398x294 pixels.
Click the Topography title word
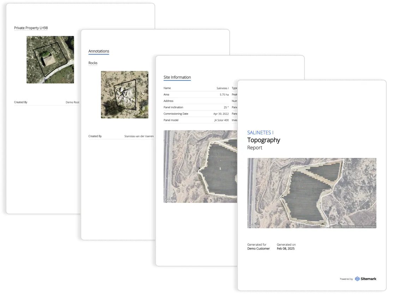tap(264, 140)
